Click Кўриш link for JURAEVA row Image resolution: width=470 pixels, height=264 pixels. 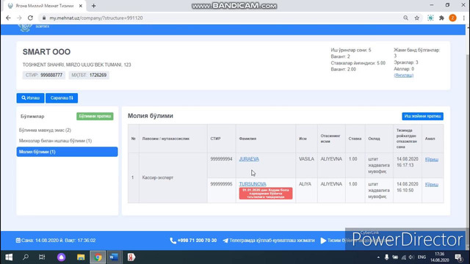(432, 159)
